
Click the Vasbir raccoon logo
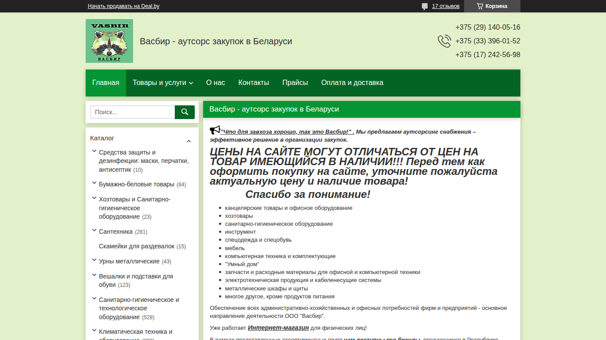[x=109, y=41]
